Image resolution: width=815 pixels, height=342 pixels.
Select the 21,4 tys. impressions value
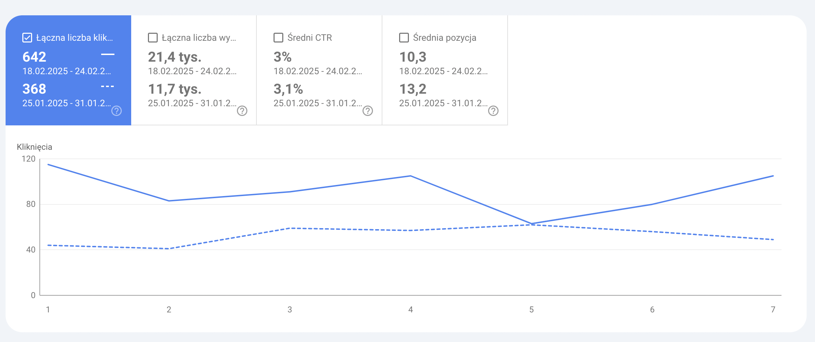coord(175,57)
